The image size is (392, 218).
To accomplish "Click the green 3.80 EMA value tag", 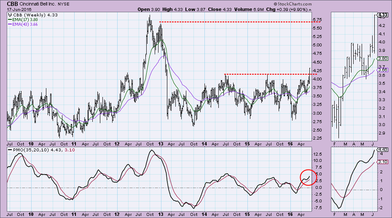I will 382,59.
